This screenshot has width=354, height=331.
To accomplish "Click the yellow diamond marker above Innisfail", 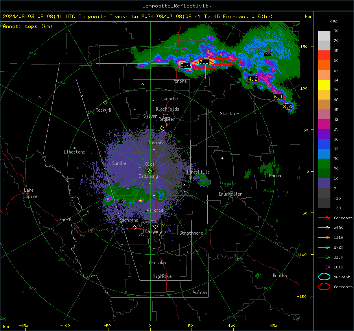I will point(162,128).
